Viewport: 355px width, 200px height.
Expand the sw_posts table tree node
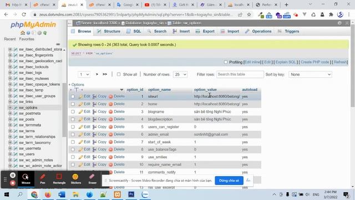[10, 119]
